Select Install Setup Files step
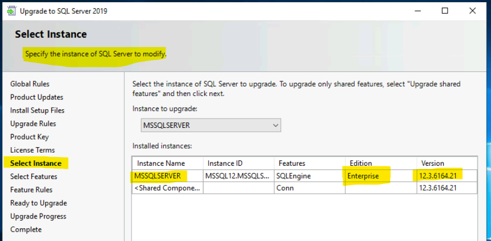 pyautogui.click(x=37, y=110)
